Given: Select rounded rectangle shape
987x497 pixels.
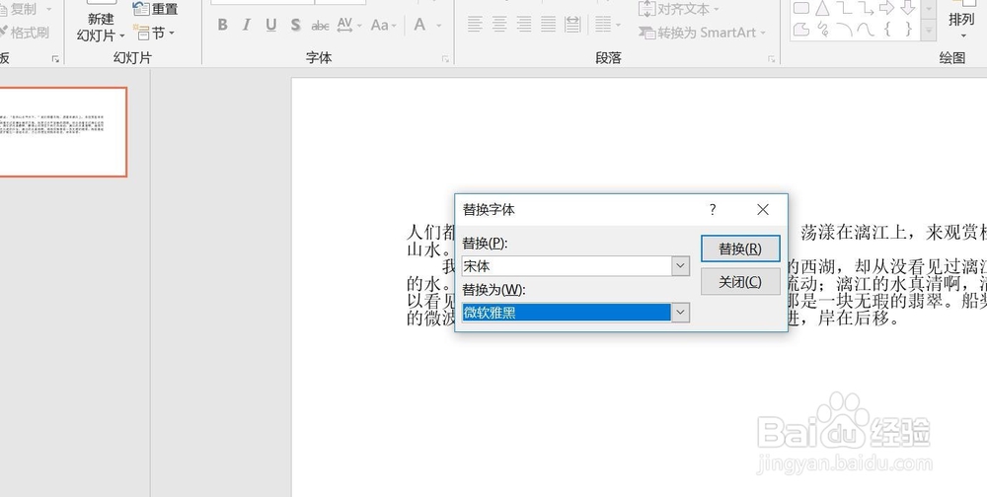Looking at the screenshot, I should click(x=800, y=8).
